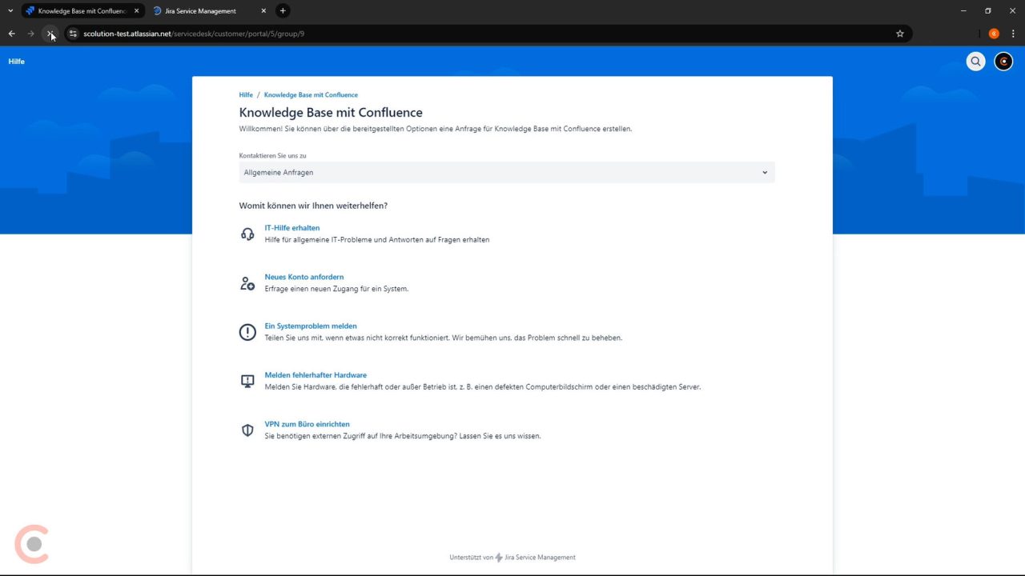Open the tab search dropdown arrow
The width and height of the screenshot is (1025, 576).
tap(10, 11)
